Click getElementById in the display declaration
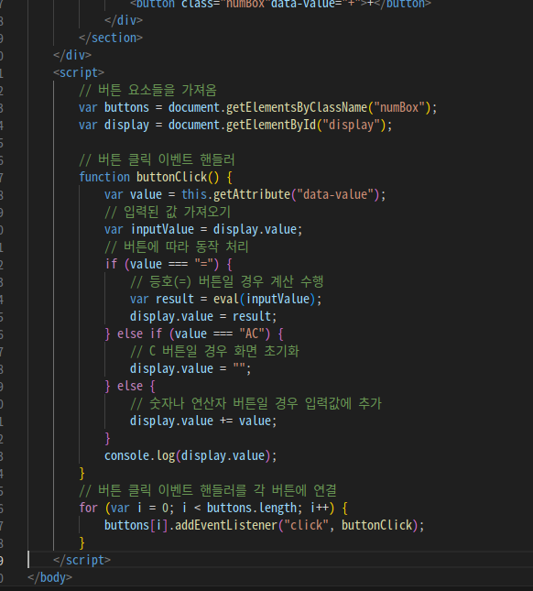Screen dimensions: 533x591 tap(271, 125)
